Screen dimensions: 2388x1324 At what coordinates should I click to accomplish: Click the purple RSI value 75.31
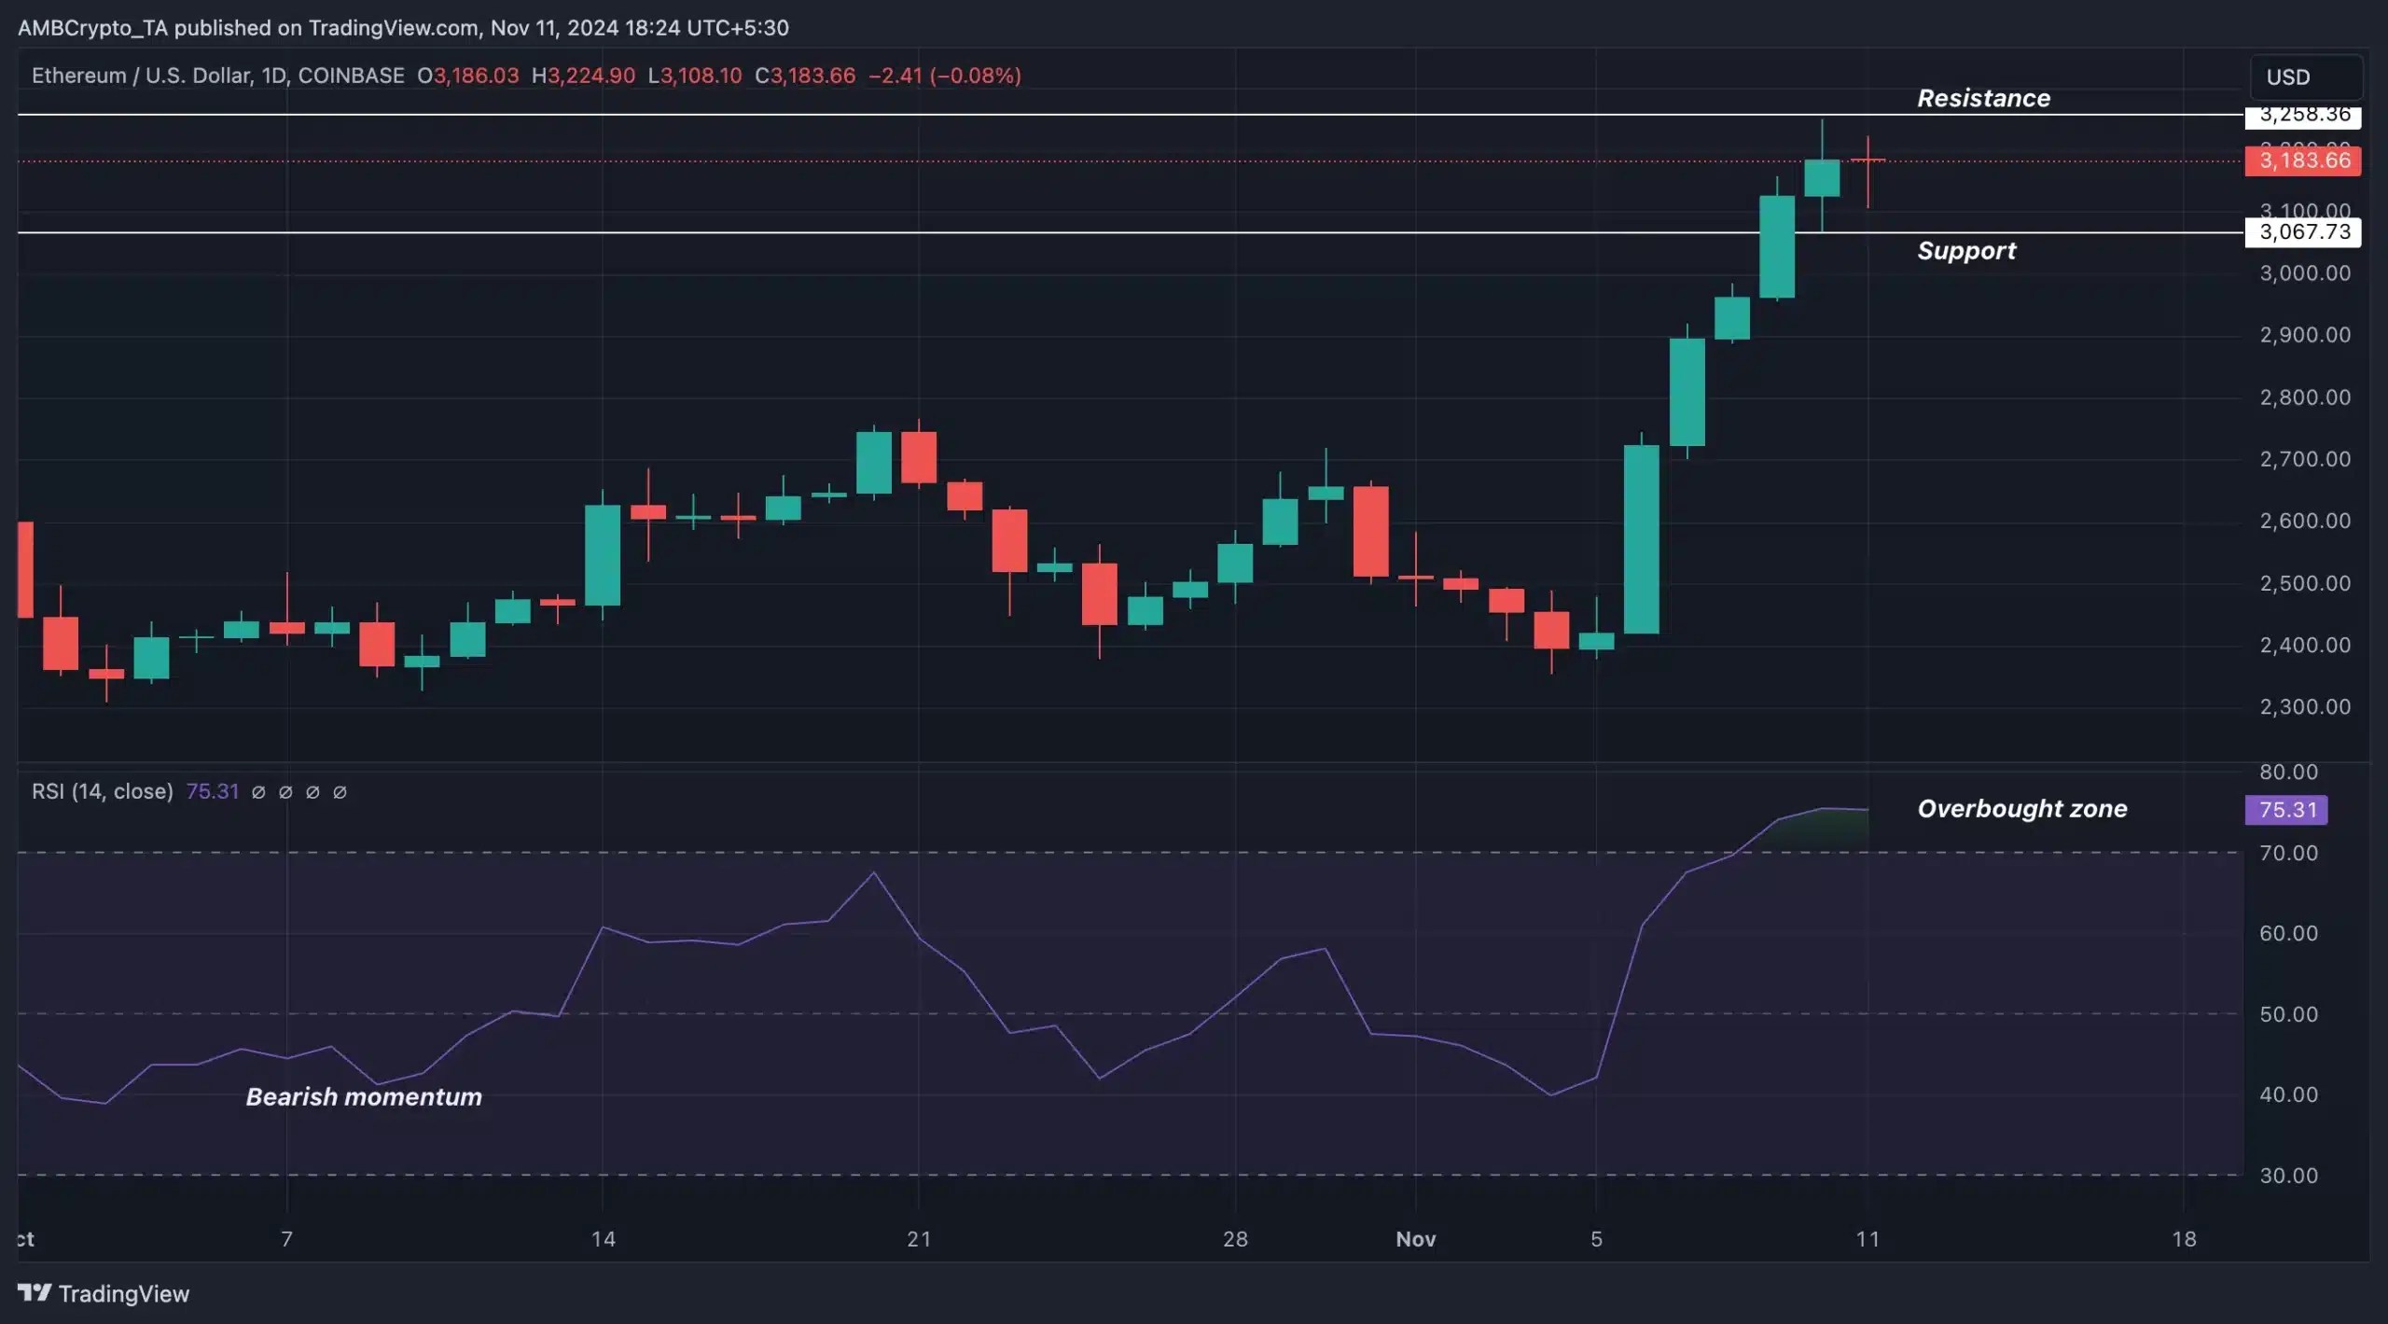pos(213,791)
